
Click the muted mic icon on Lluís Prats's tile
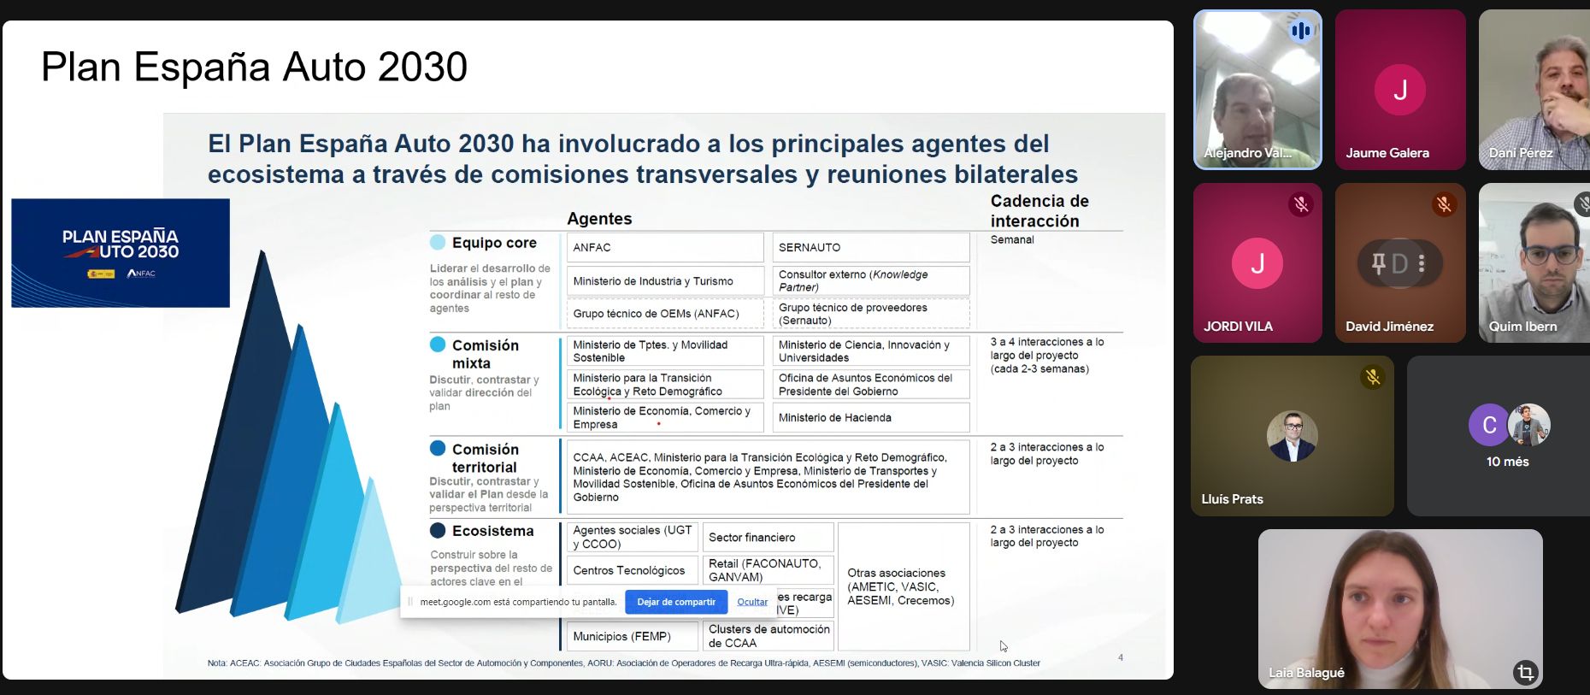(1373, 377)
